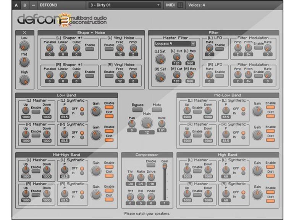Viewport: 294px width, 220px height.
Task: Open the '3 - Dirty 01' preset dropdown
Action: (124, 5)
